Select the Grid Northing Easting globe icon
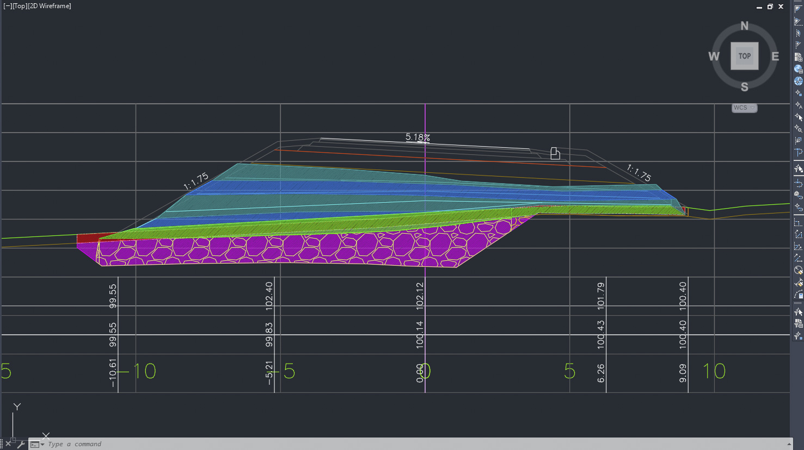Screen dimensions: 804x450 (798, 69)
